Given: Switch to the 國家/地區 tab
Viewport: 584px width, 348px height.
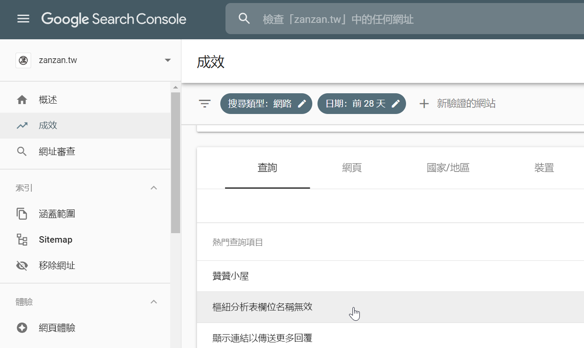Looking at the screenshot, I should [448, 168].
